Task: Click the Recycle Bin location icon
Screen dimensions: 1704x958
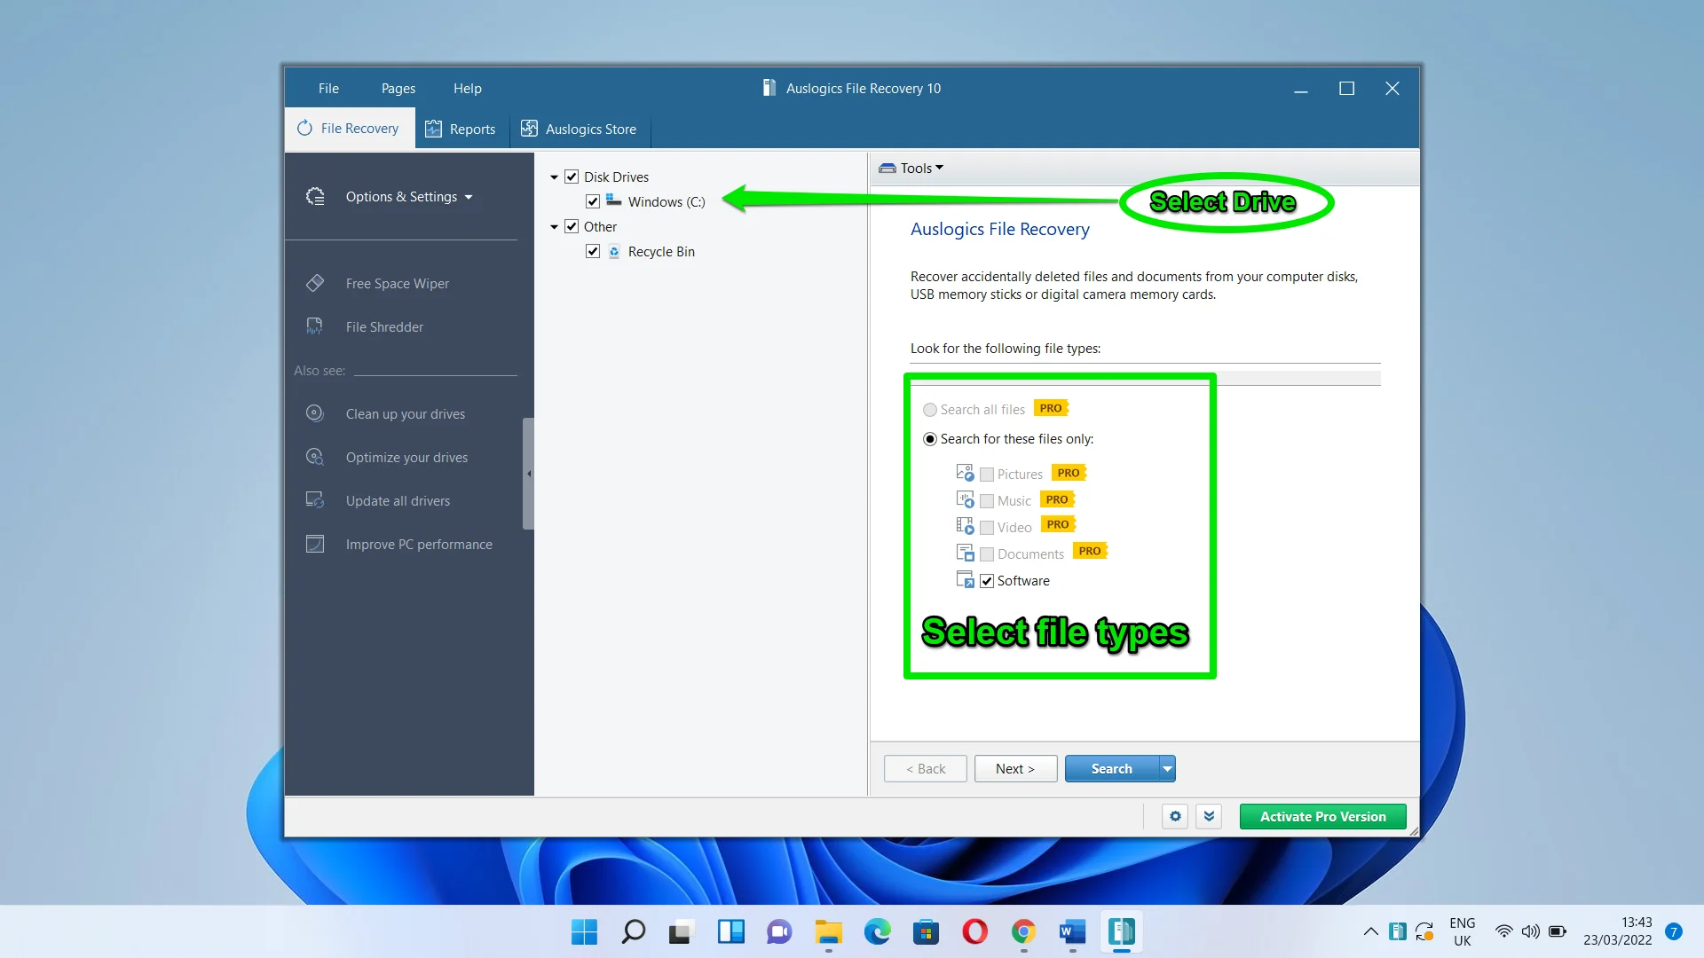Action: 613,252
